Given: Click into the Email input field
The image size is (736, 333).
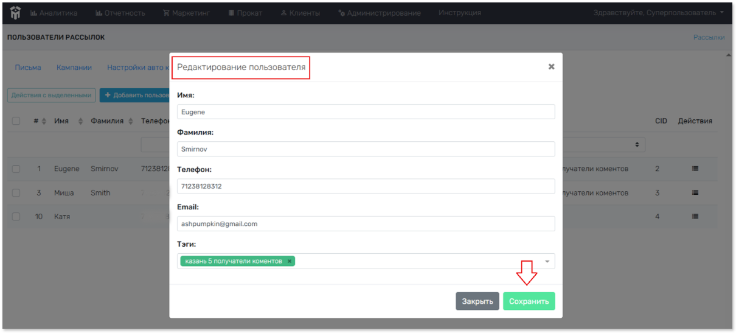Looking at the screenshot, I should [x=366, y=224].
